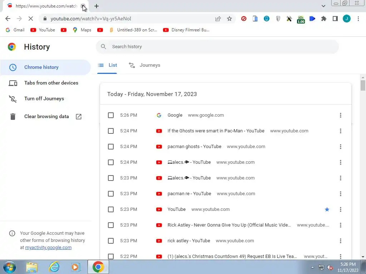Focus the Search history field
The image size is (366, 274).
[217, 47]
